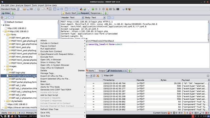Select GET:sqli_1.php tree node
210x118 pixels.
[x=18, y=85]
